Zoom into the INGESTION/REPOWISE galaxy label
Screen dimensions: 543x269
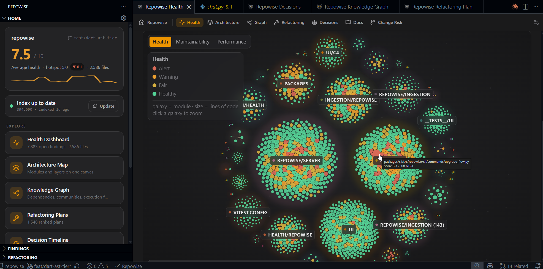pyautogui.click(x=348, y=100)
